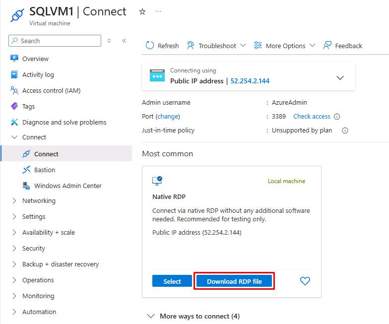Click info icon beside Unsupported by plan
This screenshot has height=324, width=389.
click(345, 130)
